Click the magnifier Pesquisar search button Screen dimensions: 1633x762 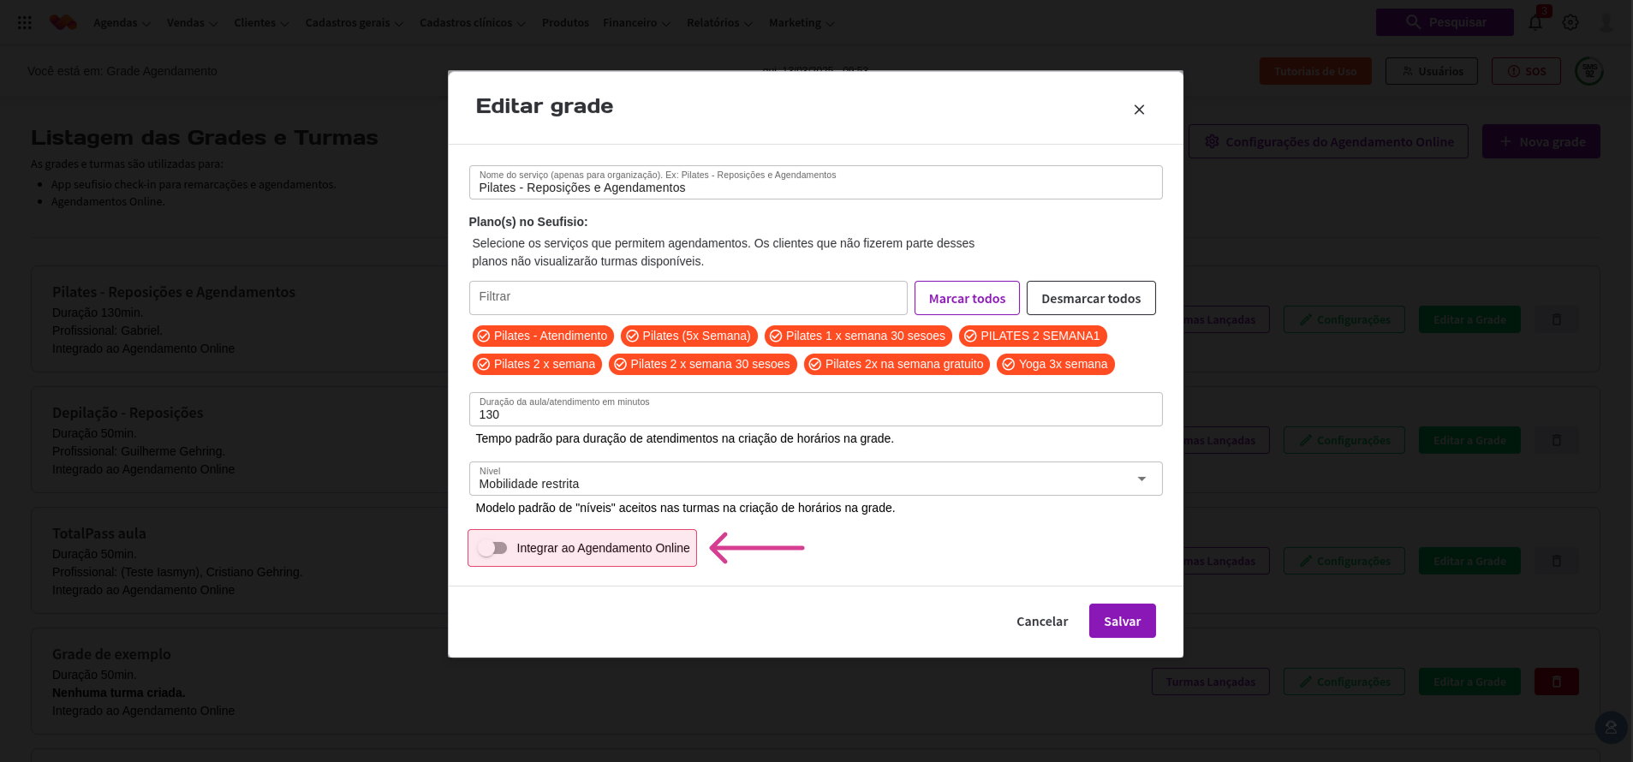(x=1445, y=22)
